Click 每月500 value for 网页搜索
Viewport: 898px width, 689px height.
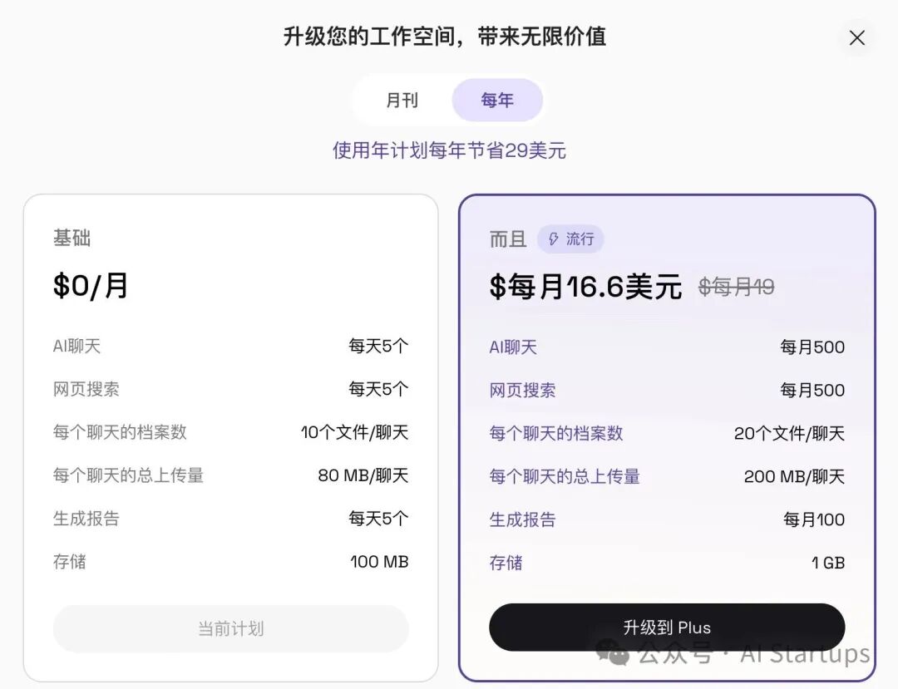(x=812, y=391)
